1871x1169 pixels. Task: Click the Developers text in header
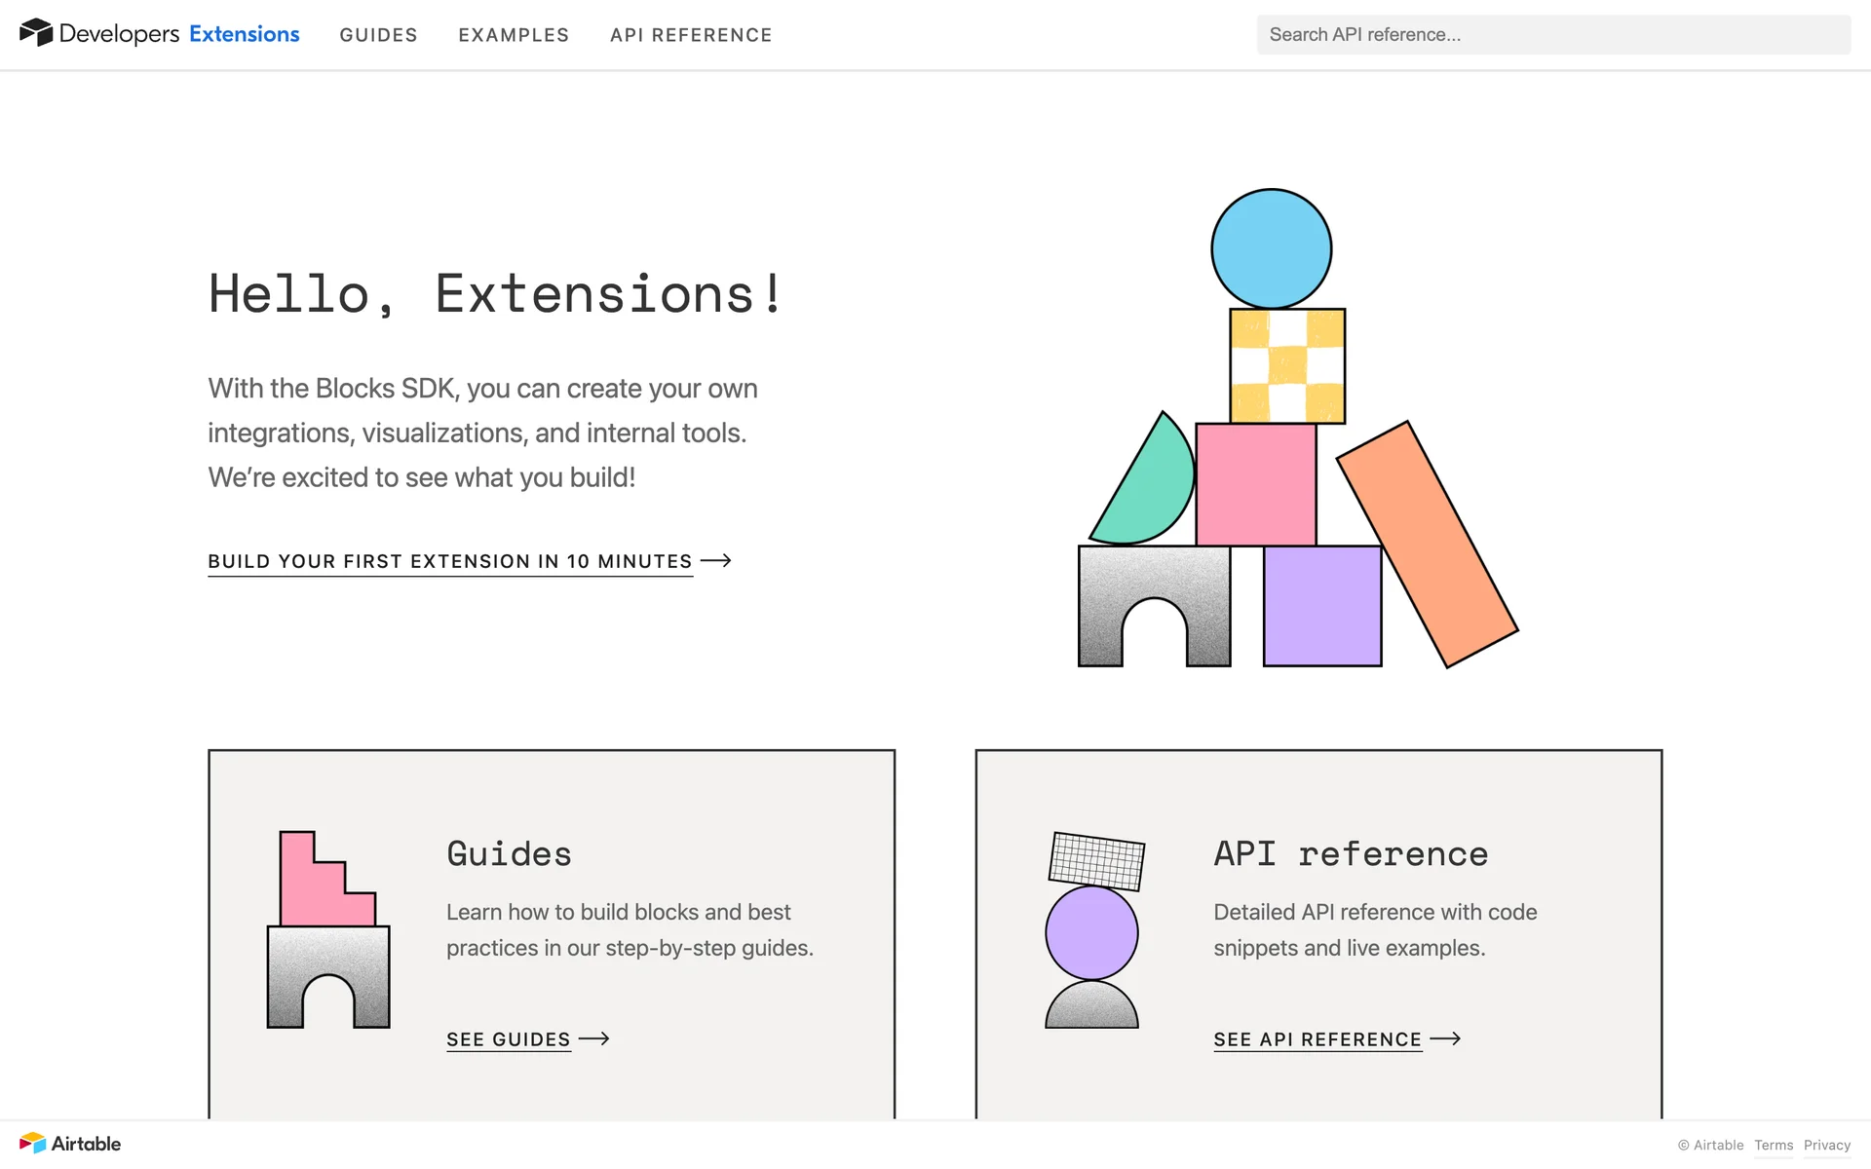[119, 34]
